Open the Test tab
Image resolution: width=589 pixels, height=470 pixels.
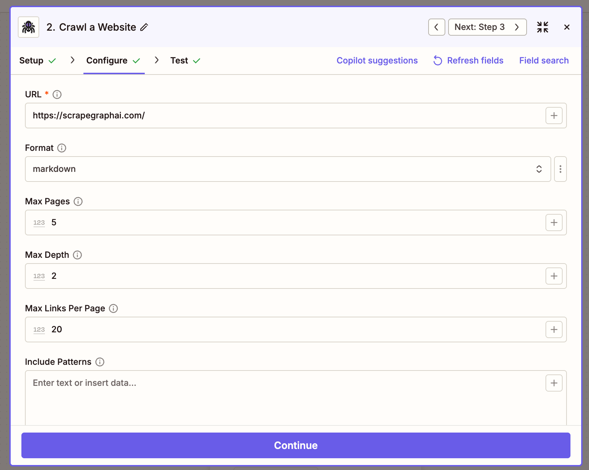point(185,61)
